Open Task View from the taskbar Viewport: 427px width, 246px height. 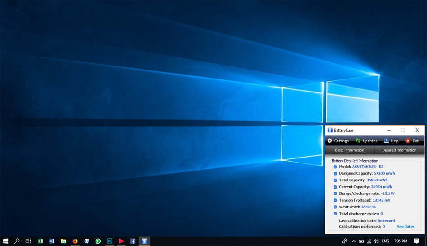coord(28,241)
